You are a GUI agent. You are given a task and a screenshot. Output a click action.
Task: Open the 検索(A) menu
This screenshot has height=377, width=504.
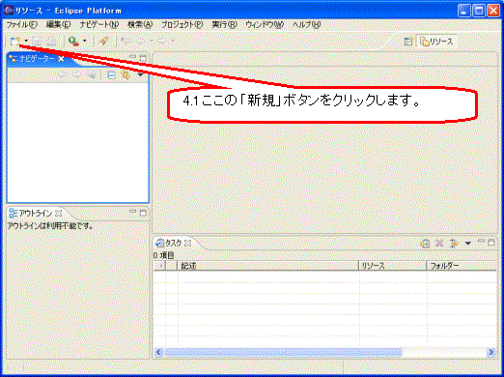click(140, 24)
